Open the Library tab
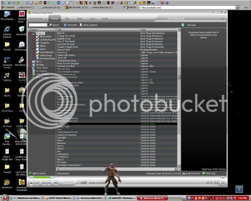This screenshot has width=251, height=201. 55,19
